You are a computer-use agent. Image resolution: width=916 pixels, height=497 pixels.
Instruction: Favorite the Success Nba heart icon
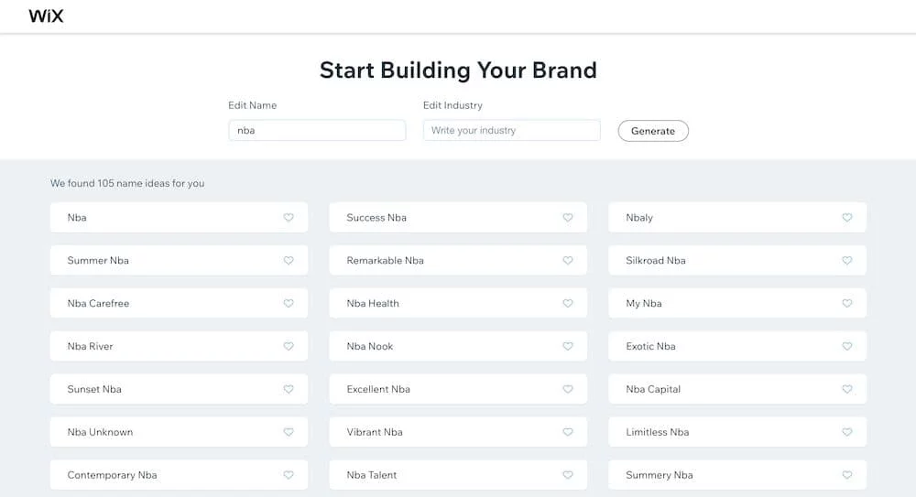(568, 217)
